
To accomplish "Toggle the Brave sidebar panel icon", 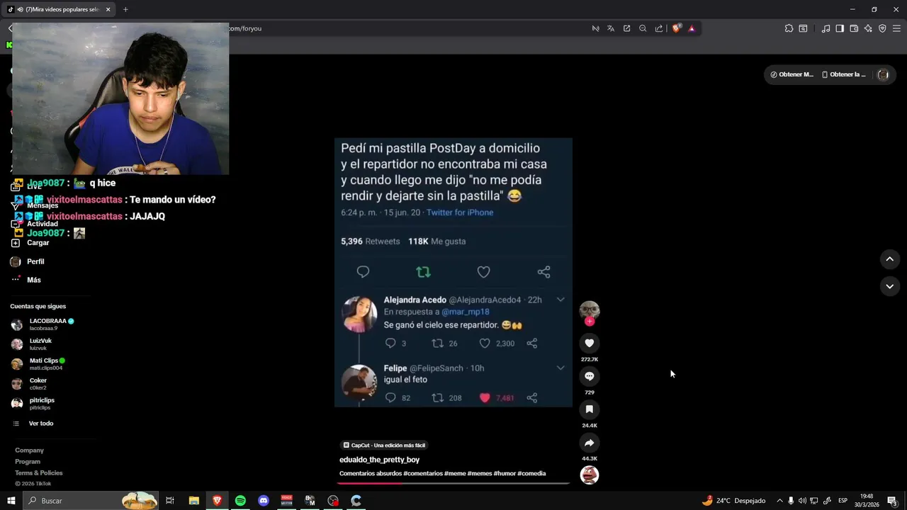I will 840,28.
